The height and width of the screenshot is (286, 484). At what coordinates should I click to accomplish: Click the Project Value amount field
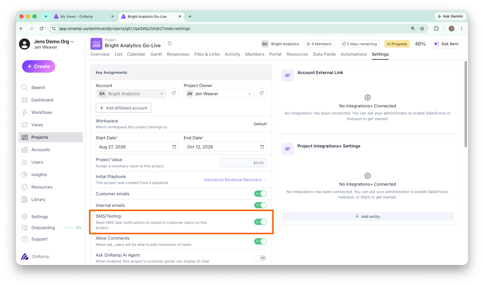243,163
